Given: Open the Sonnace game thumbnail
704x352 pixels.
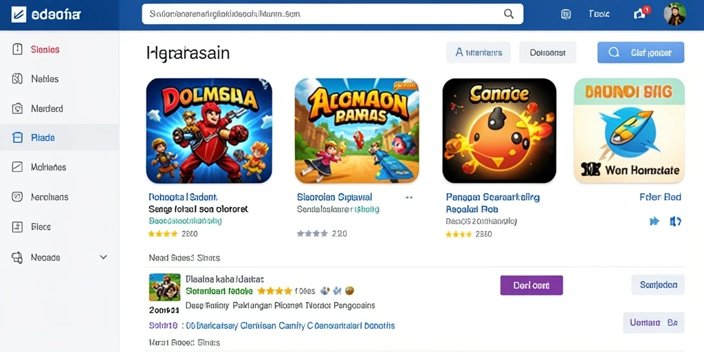Looking at the screenshot, I should tap(499, 131).
